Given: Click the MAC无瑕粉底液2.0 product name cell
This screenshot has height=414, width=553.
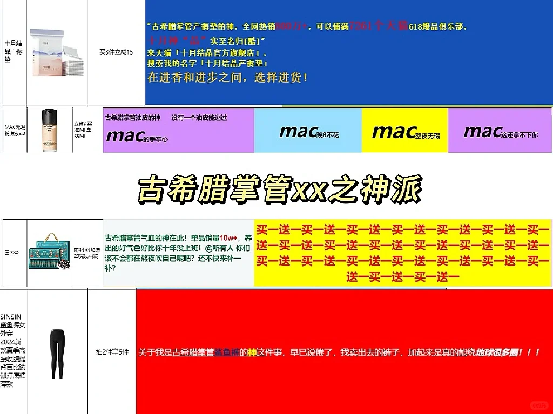Looking at the screenshot, I should click(15, 131).
